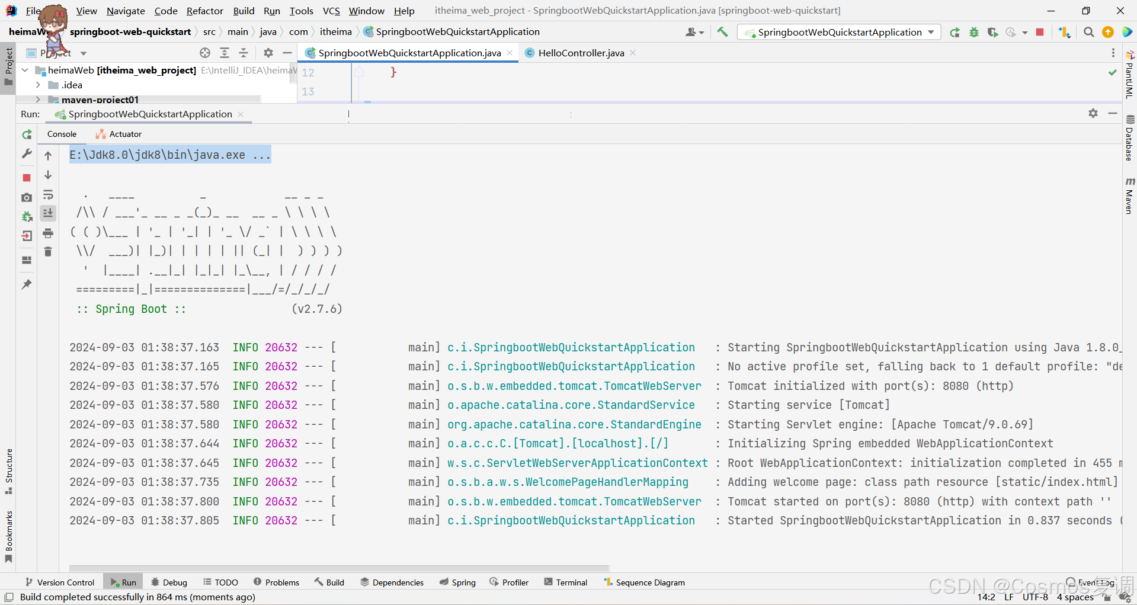Open Project view selector dropdown
Screen dimensions: 1137x605
click(x=84, y=53)
